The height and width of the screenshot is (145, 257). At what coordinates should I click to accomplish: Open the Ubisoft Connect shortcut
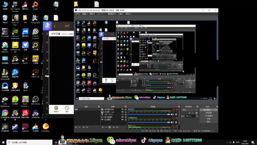click(35, 34)
